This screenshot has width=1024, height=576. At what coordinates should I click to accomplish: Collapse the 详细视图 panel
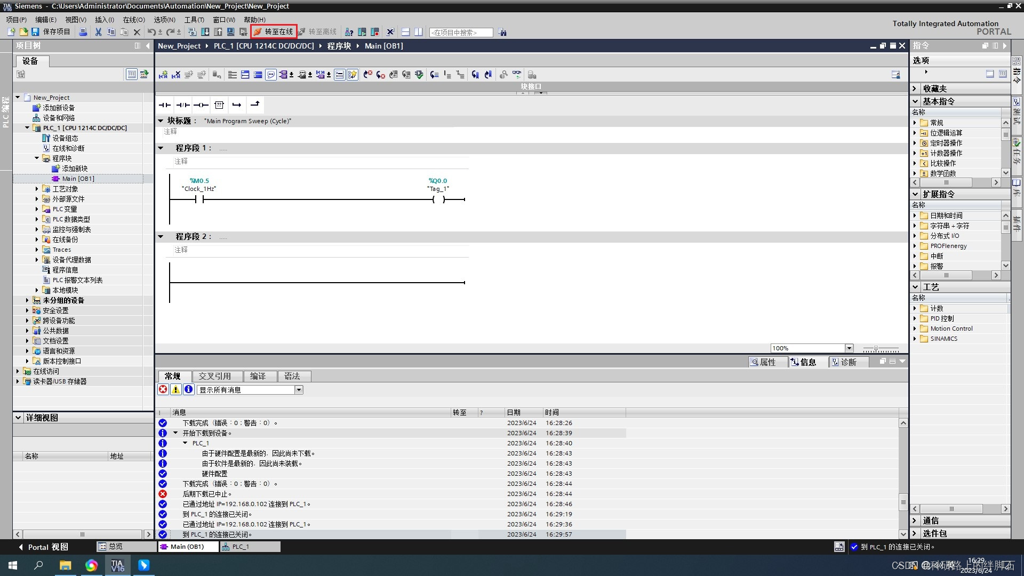(x=18, y=418)
